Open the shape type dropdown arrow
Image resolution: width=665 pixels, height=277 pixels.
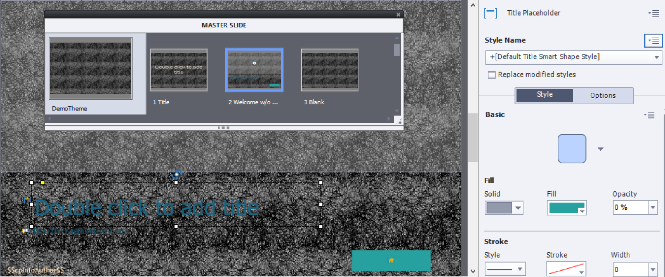600,149
